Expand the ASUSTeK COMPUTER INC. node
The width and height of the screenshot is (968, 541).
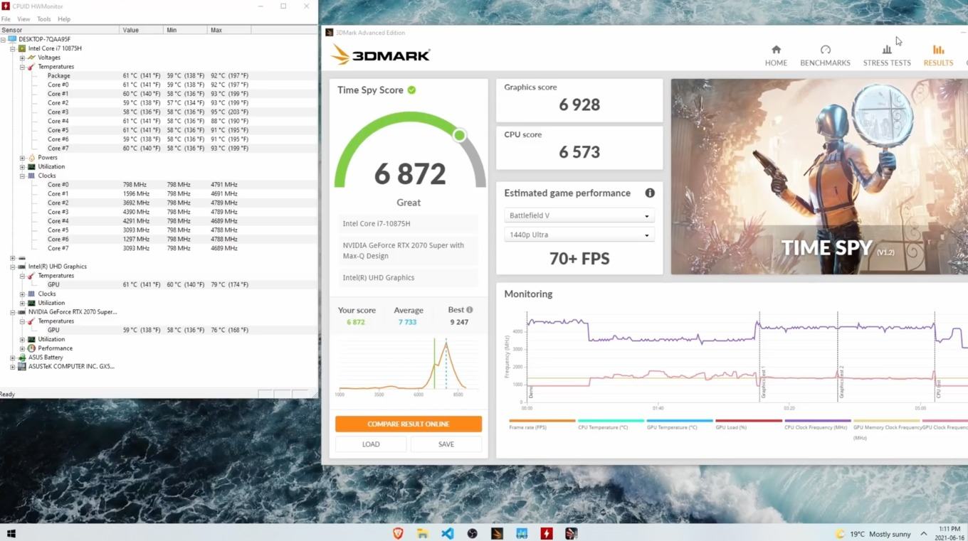(12, 367)
